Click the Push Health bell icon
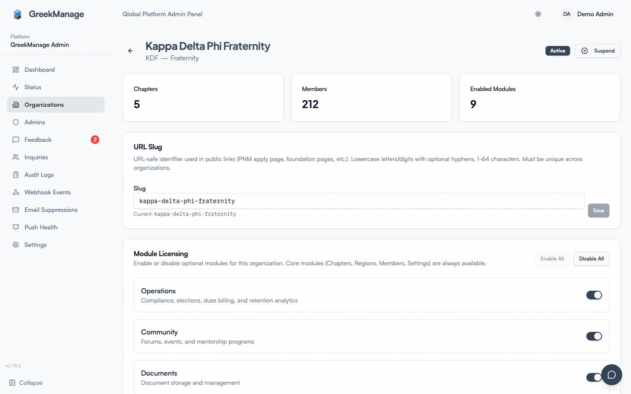631x394 pixels. [x=16, y=227]
